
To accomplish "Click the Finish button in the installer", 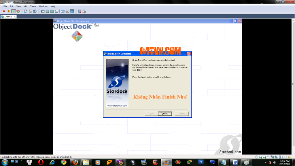I will (x=165, y=114).
